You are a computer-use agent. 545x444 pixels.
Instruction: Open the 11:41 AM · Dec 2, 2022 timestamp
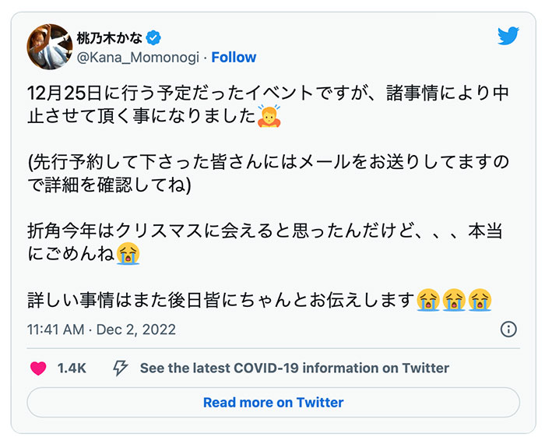[x=101, y=329]
